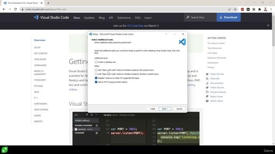The image size is (275, 154).
Task: Cancel the VS Code Setup
Action: click(179, 109)
